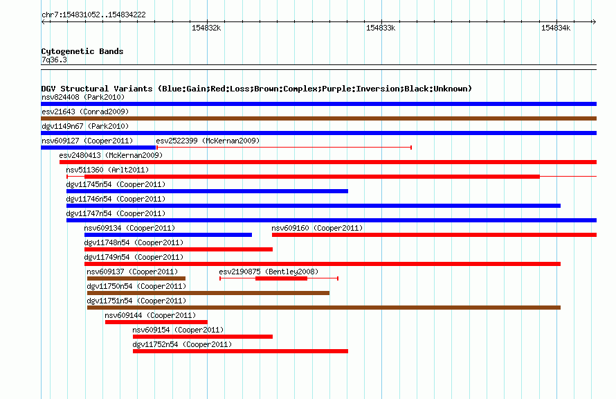Select the 7q36.3 band label
Viewport: 616px width, 399px height.
[54, 60]
